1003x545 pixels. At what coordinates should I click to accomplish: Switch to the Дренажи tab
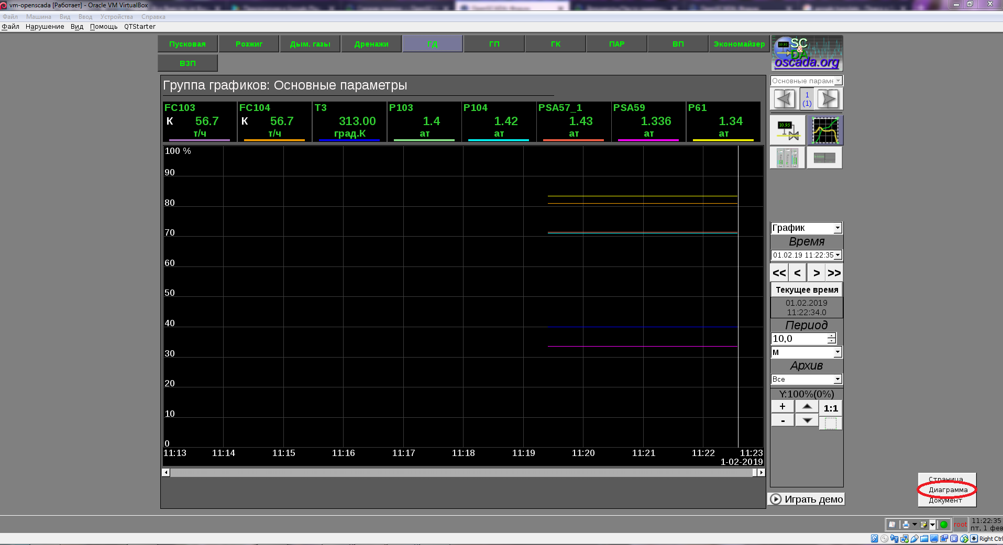(371, 44)
